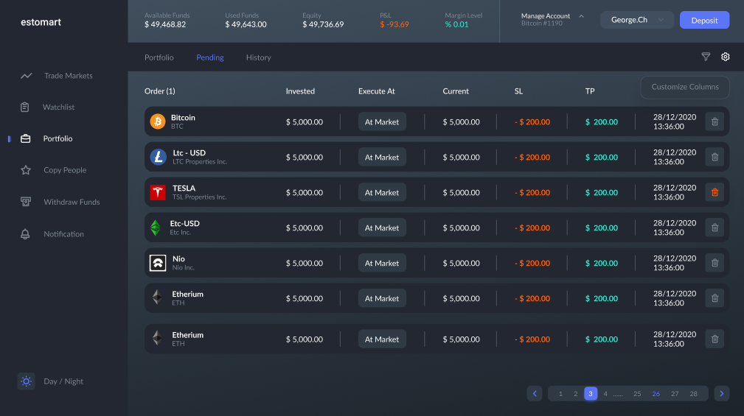
Task: Open Withdraw Funds page
Action: point(72,202)
